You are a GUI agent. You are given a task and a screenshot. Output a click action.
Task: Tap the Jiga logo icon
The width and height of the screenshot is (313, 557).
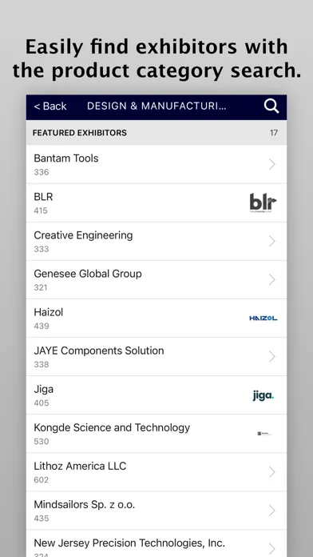pos(263,395)
